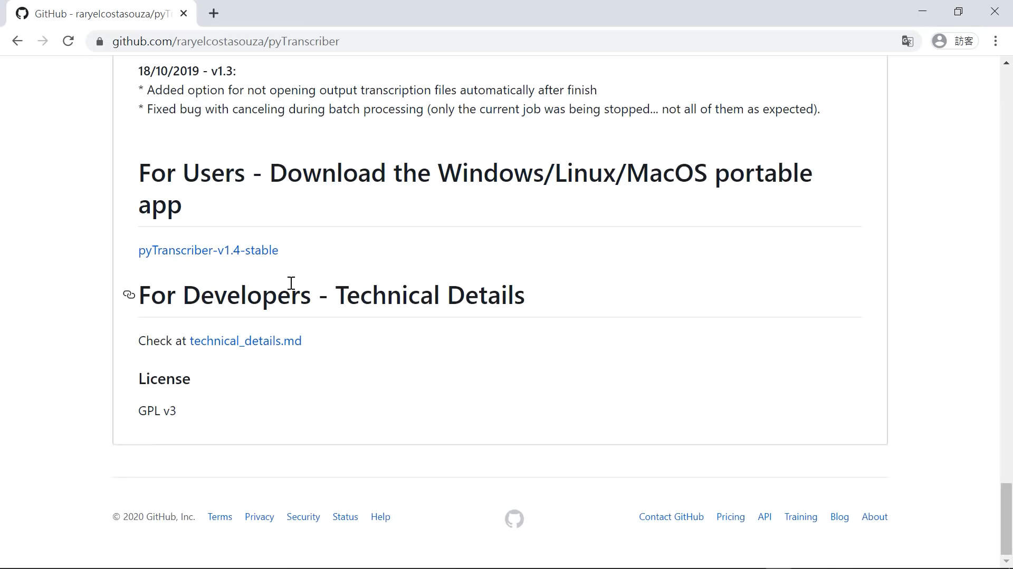Screen dimensions: 1013x569
Task: Open pyTranscriber-v1.4-stable download link
Action: 208,250
